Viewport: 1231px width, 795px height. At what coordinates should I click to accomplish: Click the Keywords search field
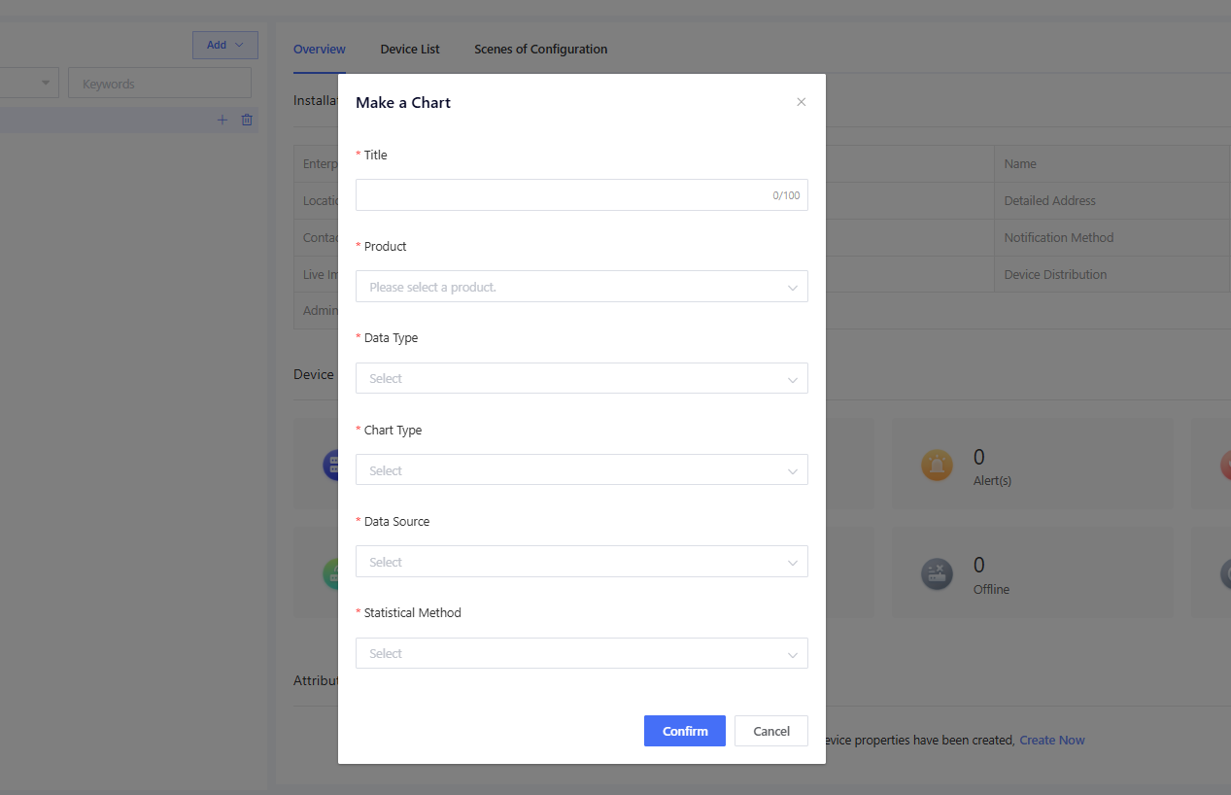coord(159,84)
